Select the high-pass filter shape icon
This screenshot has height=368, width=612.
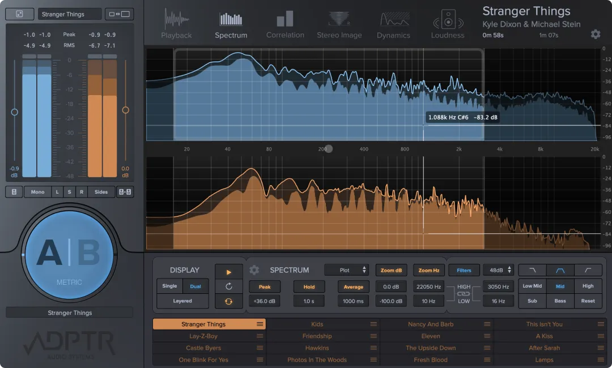point(588,270)
